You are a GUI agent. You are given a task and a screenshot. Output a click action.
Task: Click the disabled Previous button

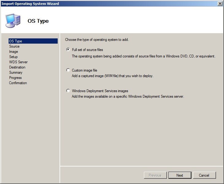coord(155,175)
